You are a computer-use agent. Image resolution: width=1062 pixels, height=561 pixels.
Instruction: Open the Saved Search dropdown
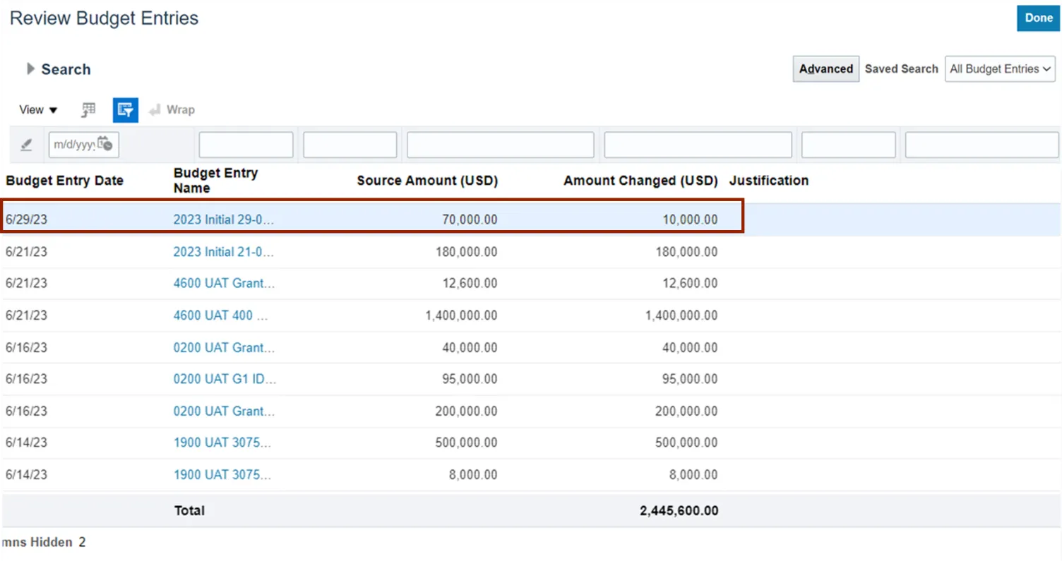point(1000,69)
